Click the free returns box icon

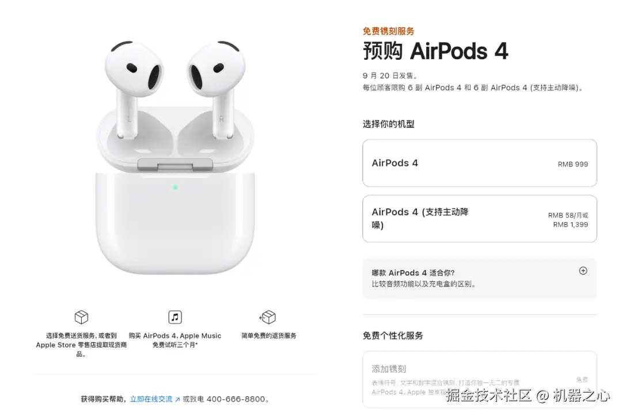pos(268,317)
